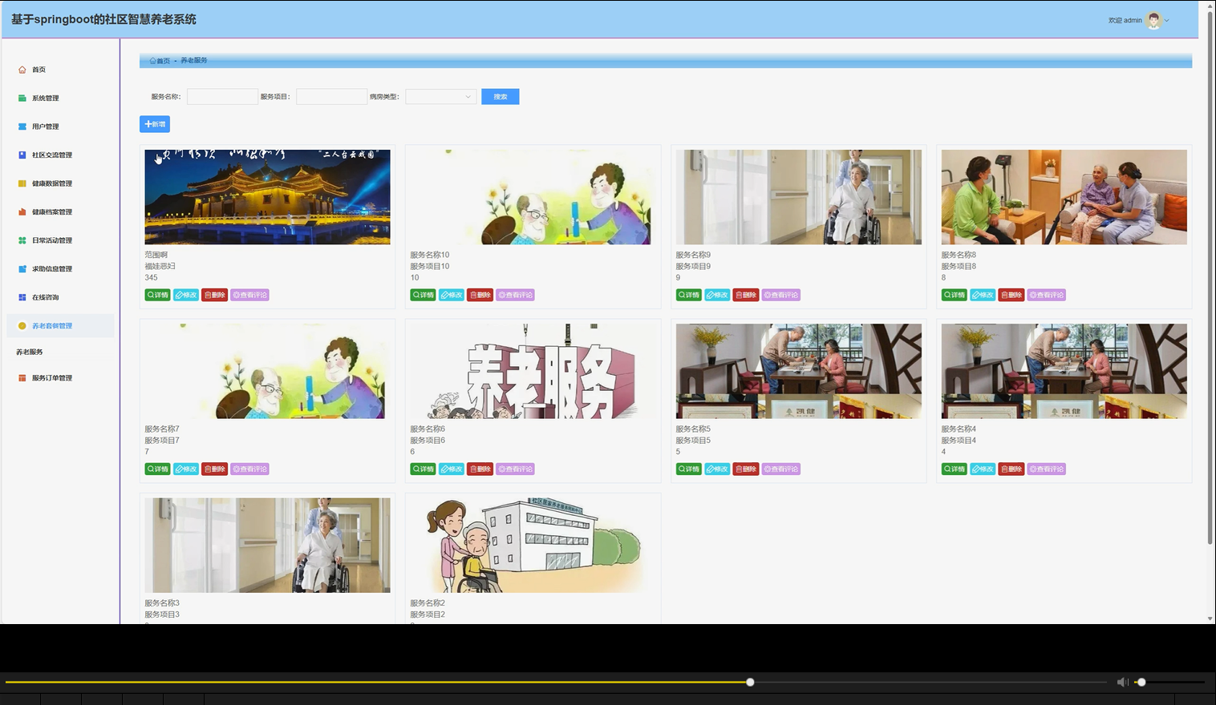Click 修改 button for 服务名称9
The image size is (1216, 705).
pyautogui.click(x=717, y=295)
